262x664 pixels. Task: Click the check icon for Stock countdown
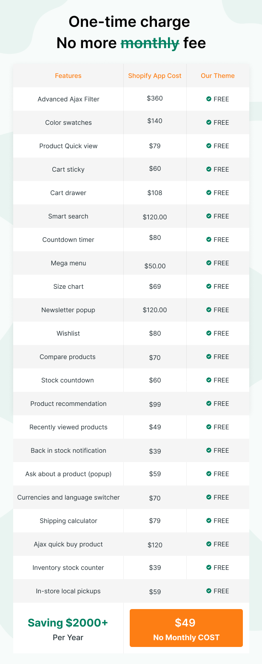(209, 380)
